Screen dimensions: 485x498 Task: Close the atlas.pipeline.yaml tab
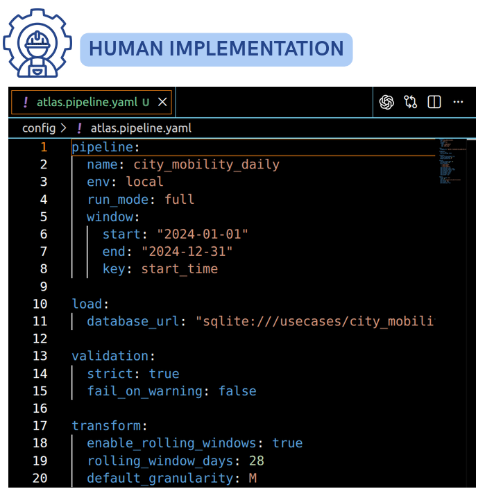click(x=162, y=102)
